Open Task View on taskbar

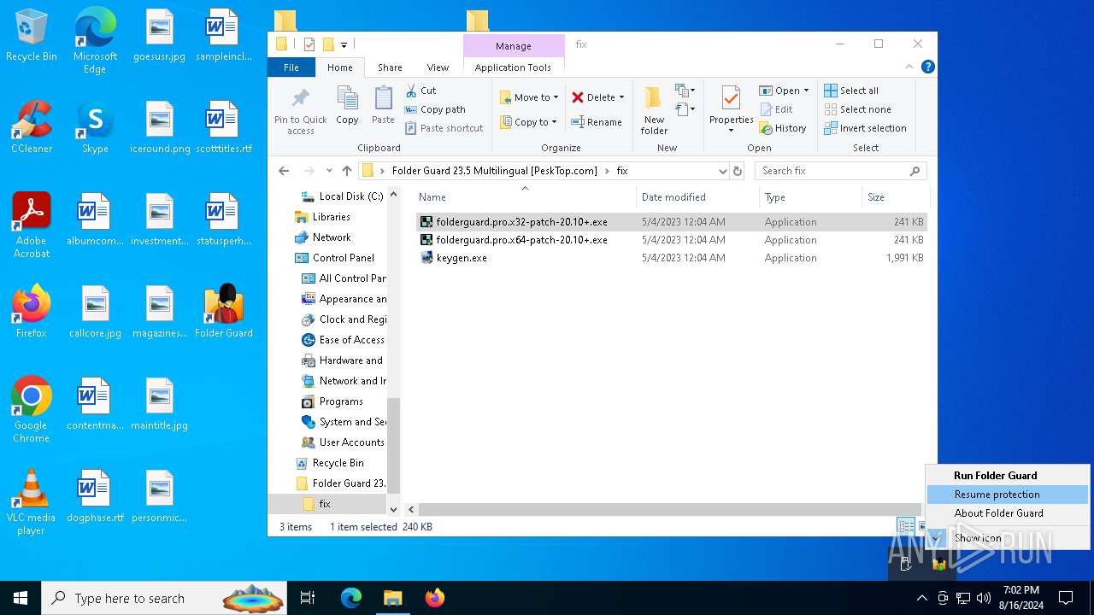point(308,598)
